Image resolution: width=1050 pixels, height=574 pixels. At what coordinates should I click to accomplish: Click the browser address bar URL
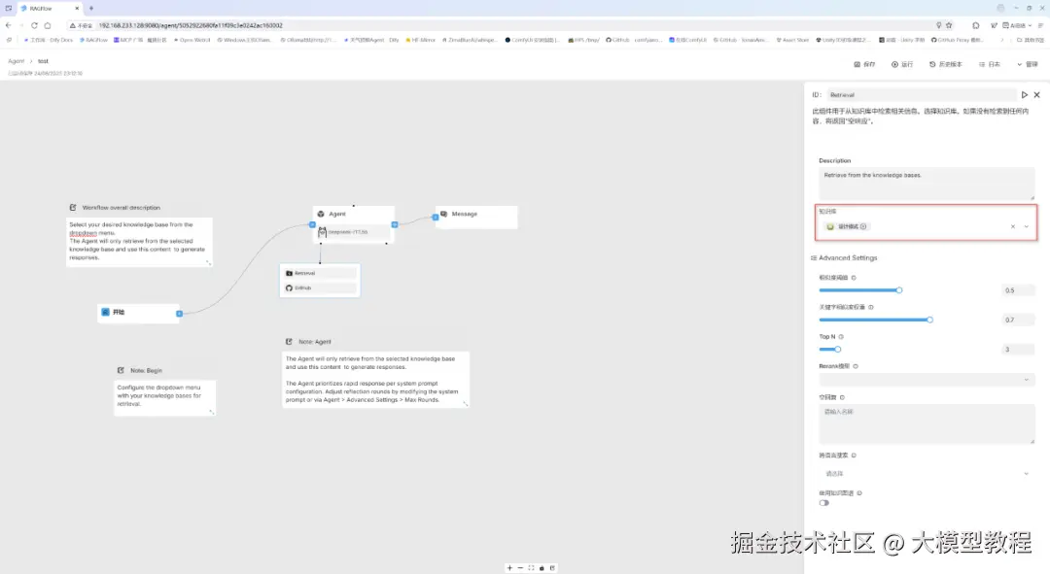(x=191, y=25)
